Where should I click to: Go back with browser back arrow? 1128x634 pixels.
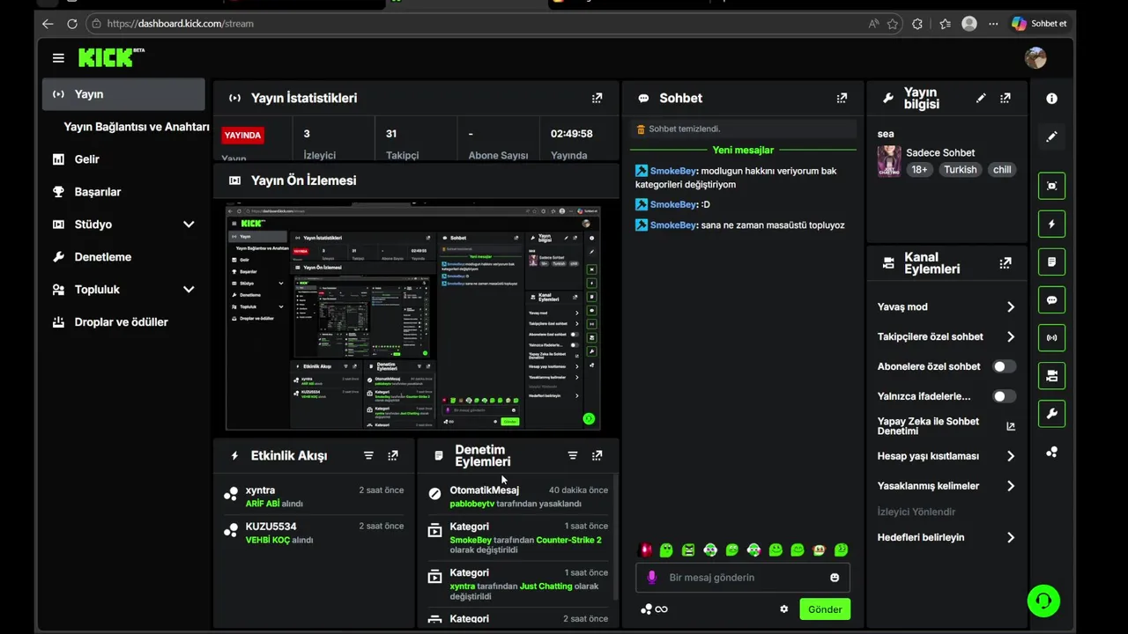coord(48,24)
